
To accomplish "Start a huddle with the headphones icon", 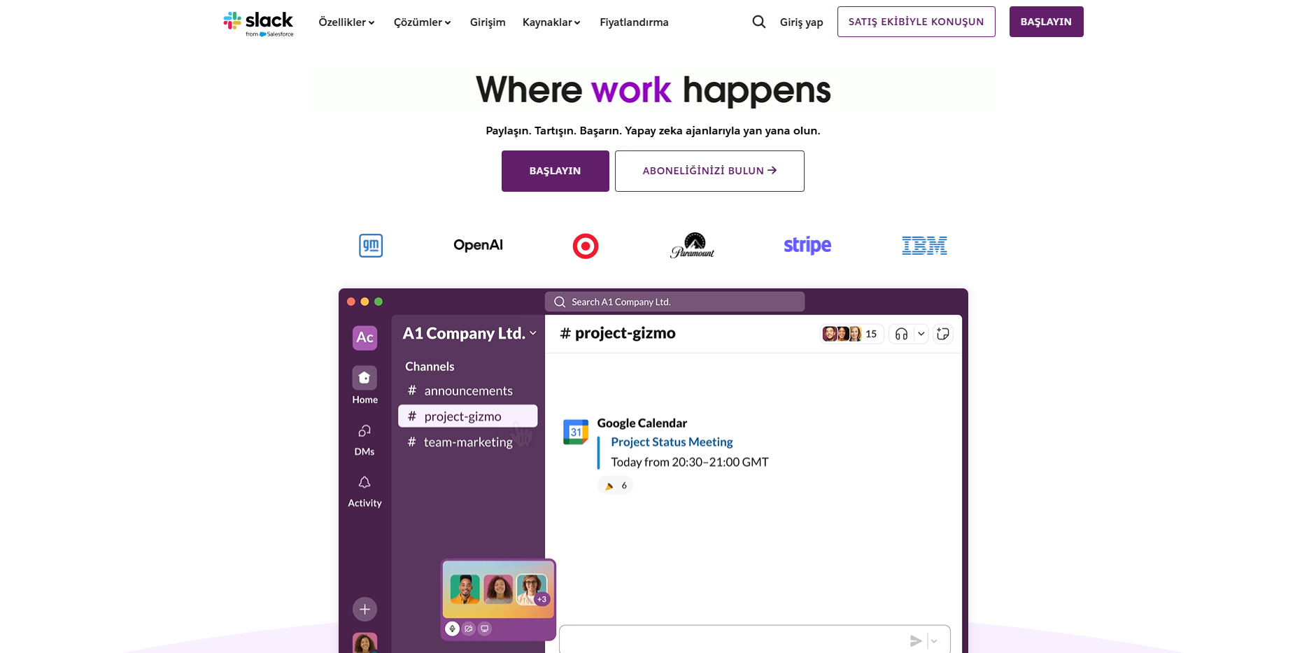I will tap(902, 334).
